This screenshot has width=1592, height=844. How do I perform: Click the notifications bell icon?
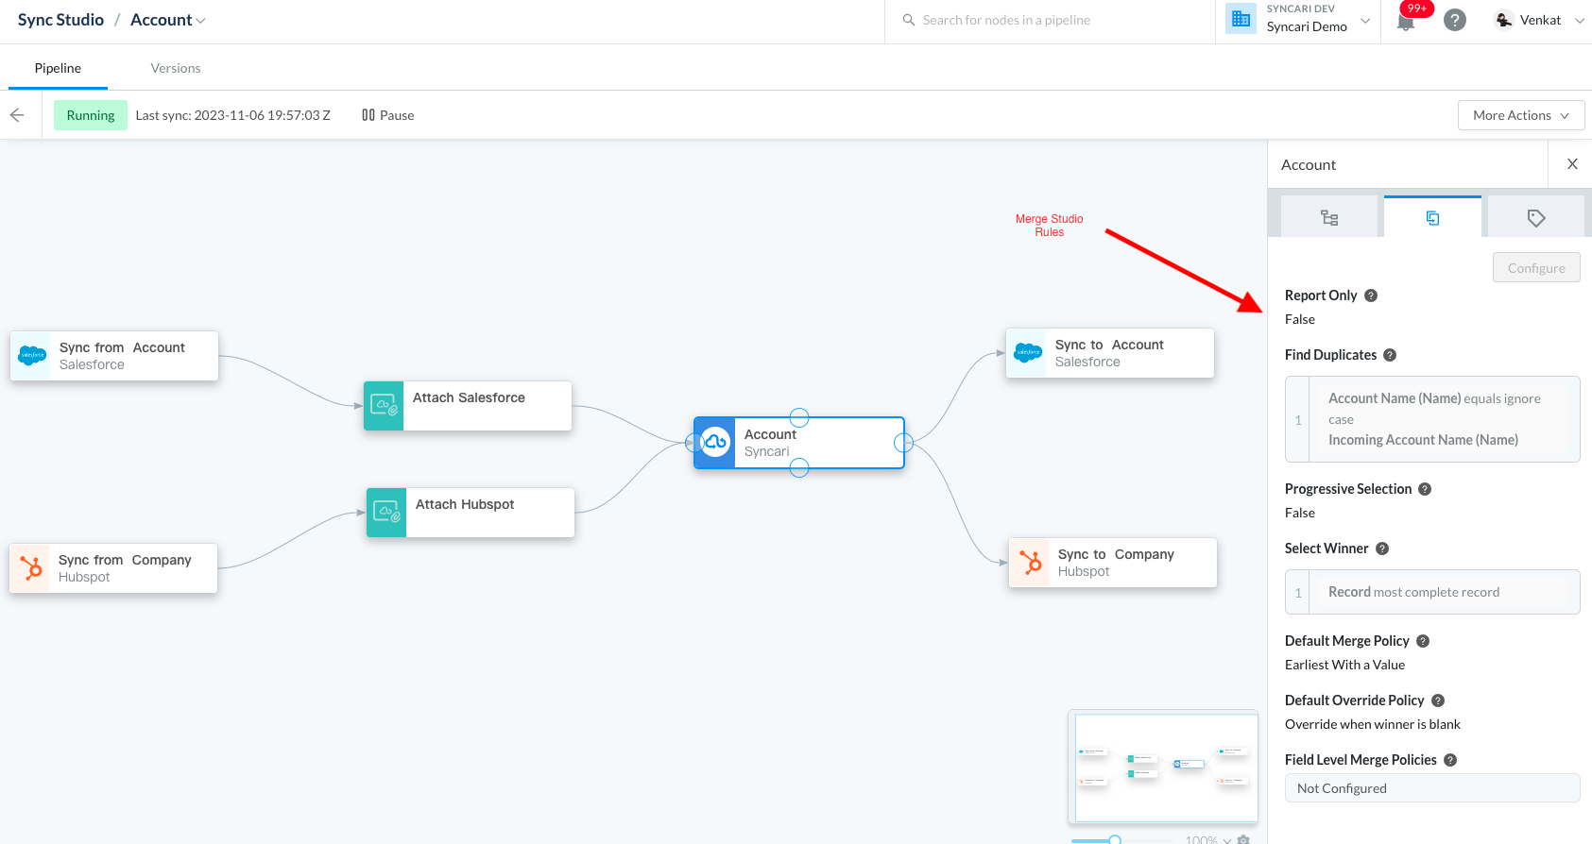tap(1406, 23)
